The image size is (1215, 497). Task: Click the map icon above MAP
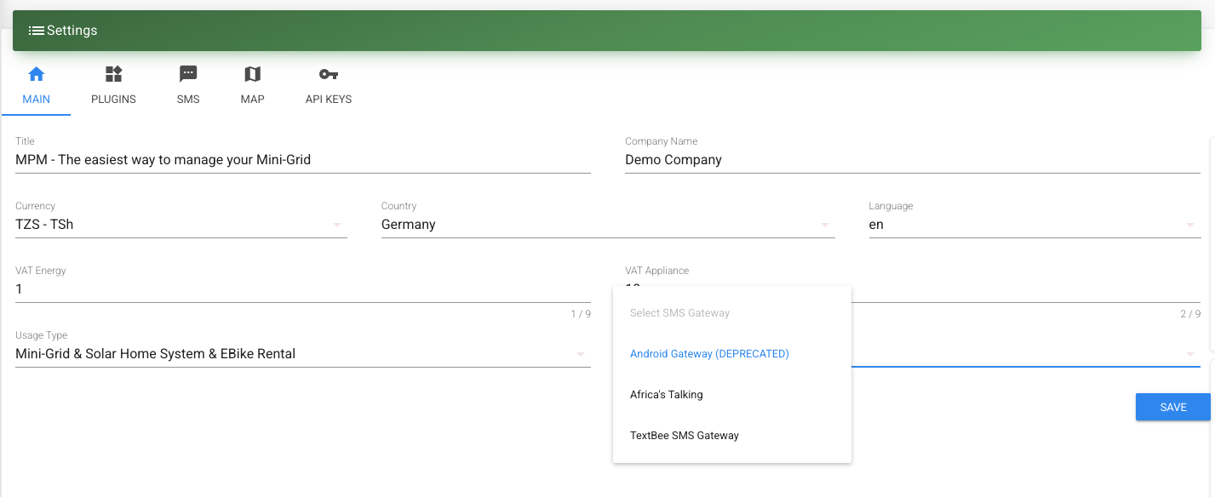tap(252, 74)
